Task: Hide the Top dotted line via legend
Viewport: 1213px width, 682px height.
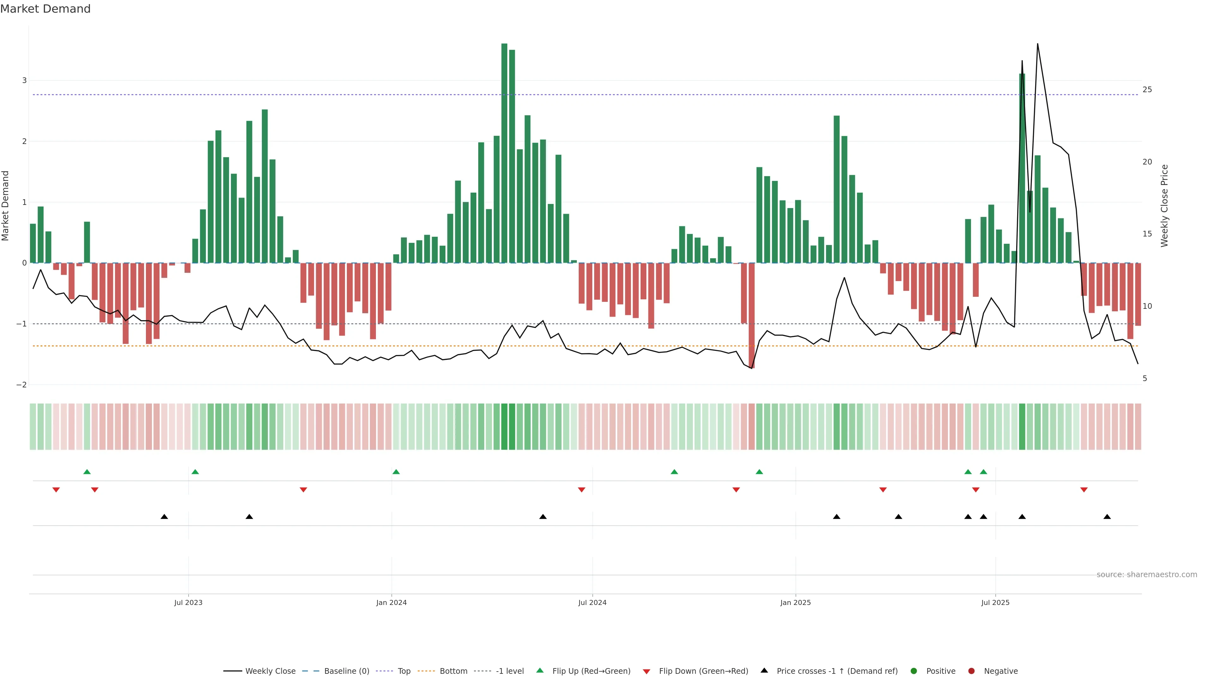Action: [404, 671]
